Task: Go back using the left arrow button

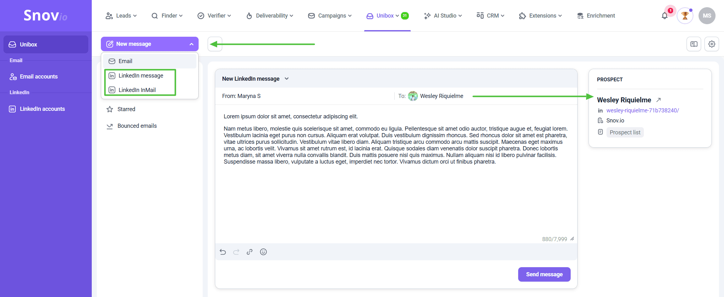Action: tap(215, 44)
